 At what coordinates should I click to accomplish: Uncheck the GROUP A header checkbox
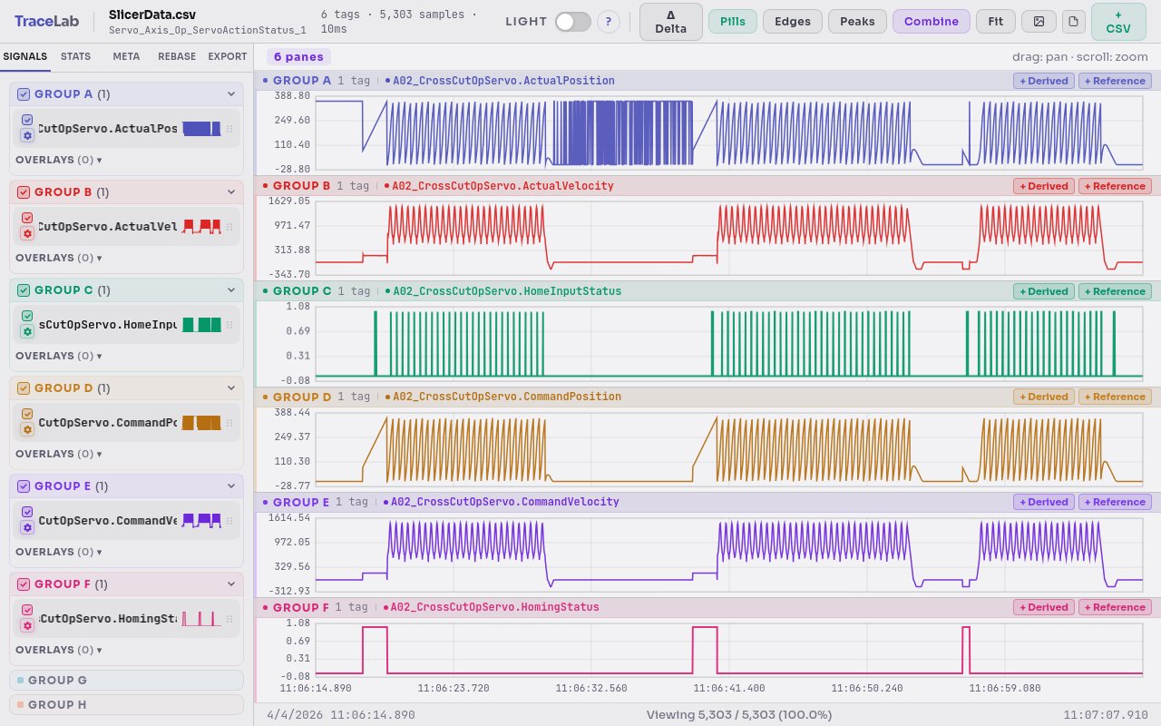pos(24,93)
